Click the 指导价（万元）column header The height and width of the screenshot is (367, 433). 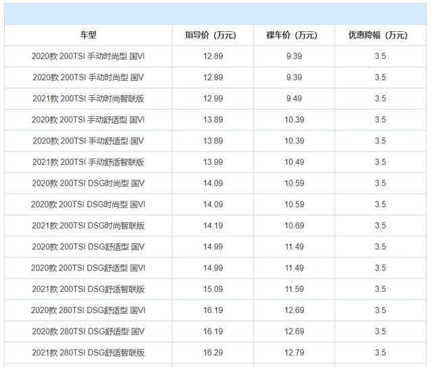[x=210, y=35]
